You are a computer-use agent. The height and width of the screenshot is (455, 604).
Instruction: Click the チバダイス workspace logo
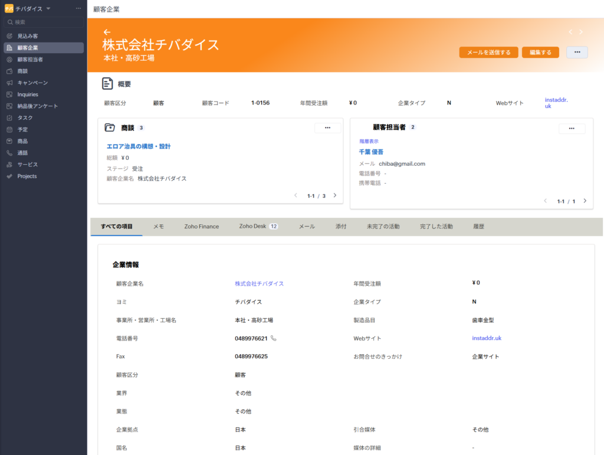pyautogui.click(x=9, y=8)
